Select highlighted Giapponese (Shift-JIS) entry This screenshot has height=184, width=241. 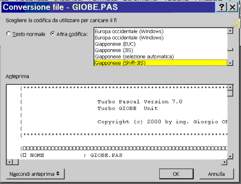click(x=161, y=63)
